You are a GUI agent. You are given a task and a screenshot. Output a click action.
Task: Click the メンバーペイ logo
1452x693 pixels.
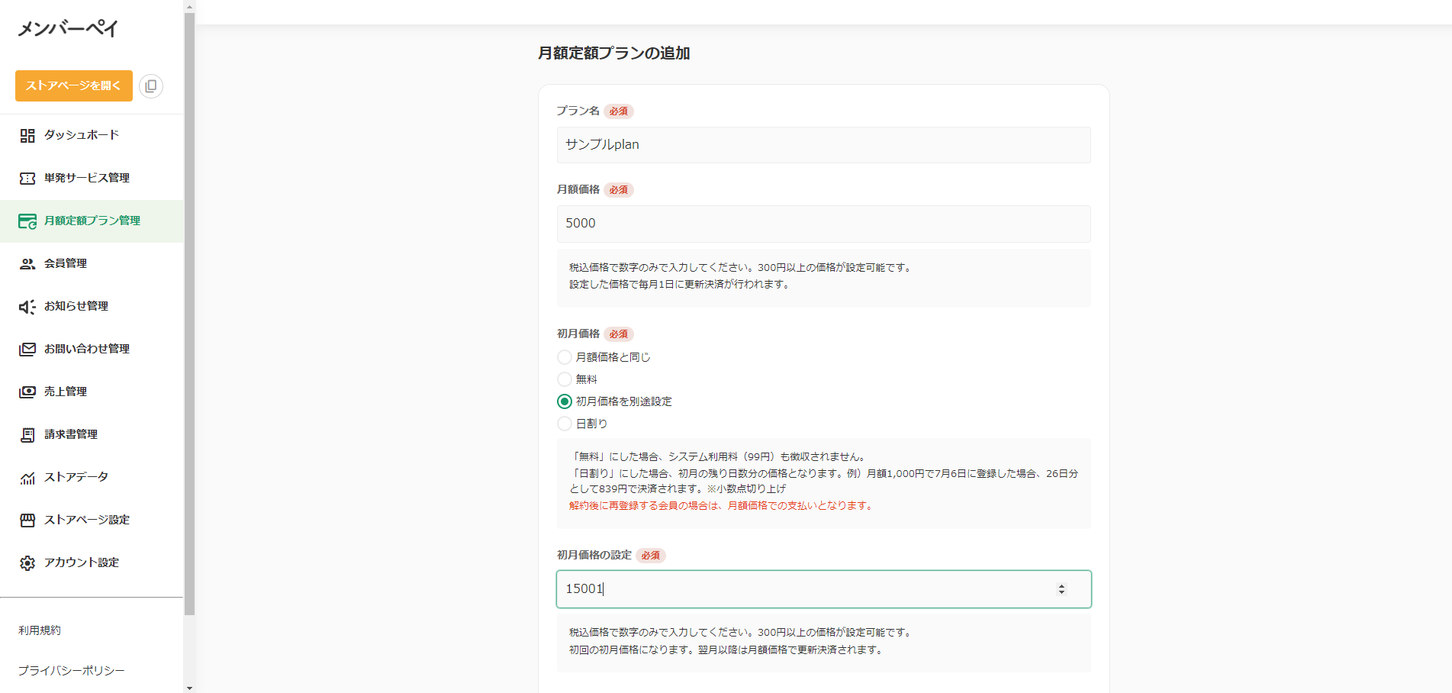click(x=68, y=29)
